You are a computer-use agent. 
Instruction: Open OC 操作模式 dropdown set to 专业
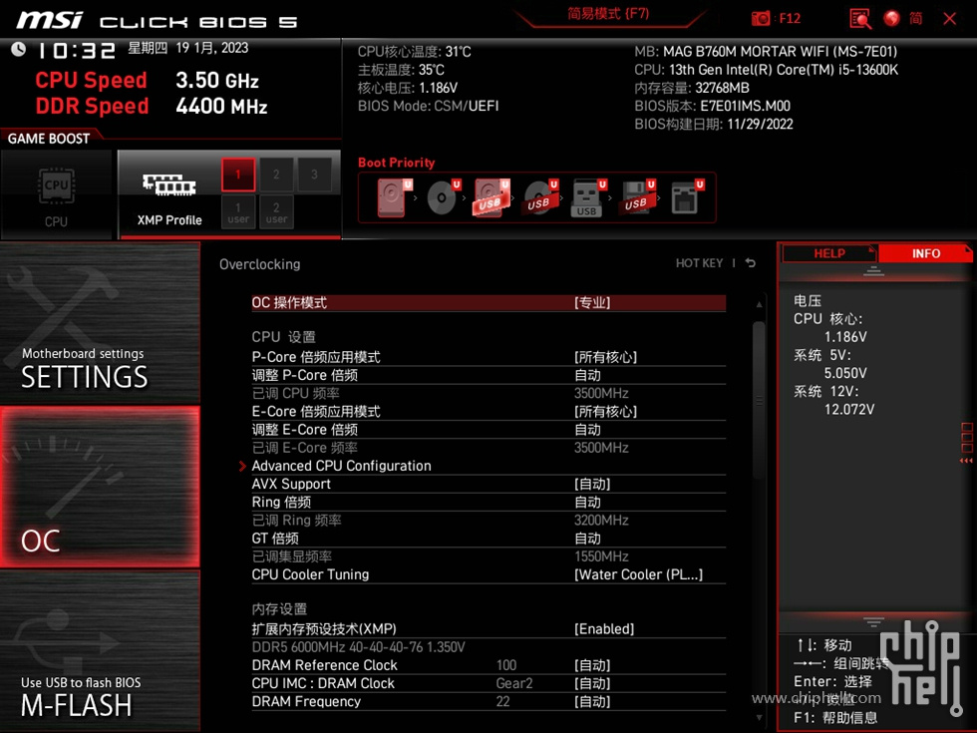click(488, 303)
